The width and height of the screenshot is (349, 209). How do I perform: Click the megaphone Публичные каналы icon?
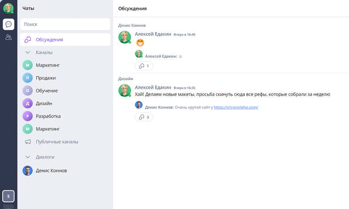tap(28, 142)
